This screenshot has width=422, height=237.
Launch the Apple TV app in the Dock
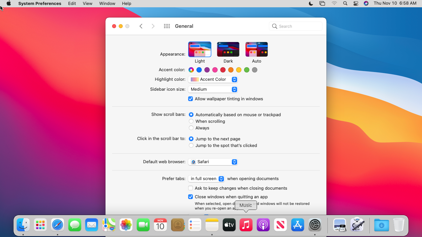pyautogui.click(x=229, y=225)
